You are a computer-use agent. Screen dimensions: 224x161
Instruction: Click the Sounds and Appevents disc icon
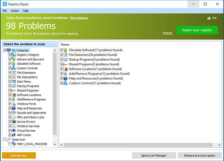point(14,113)
